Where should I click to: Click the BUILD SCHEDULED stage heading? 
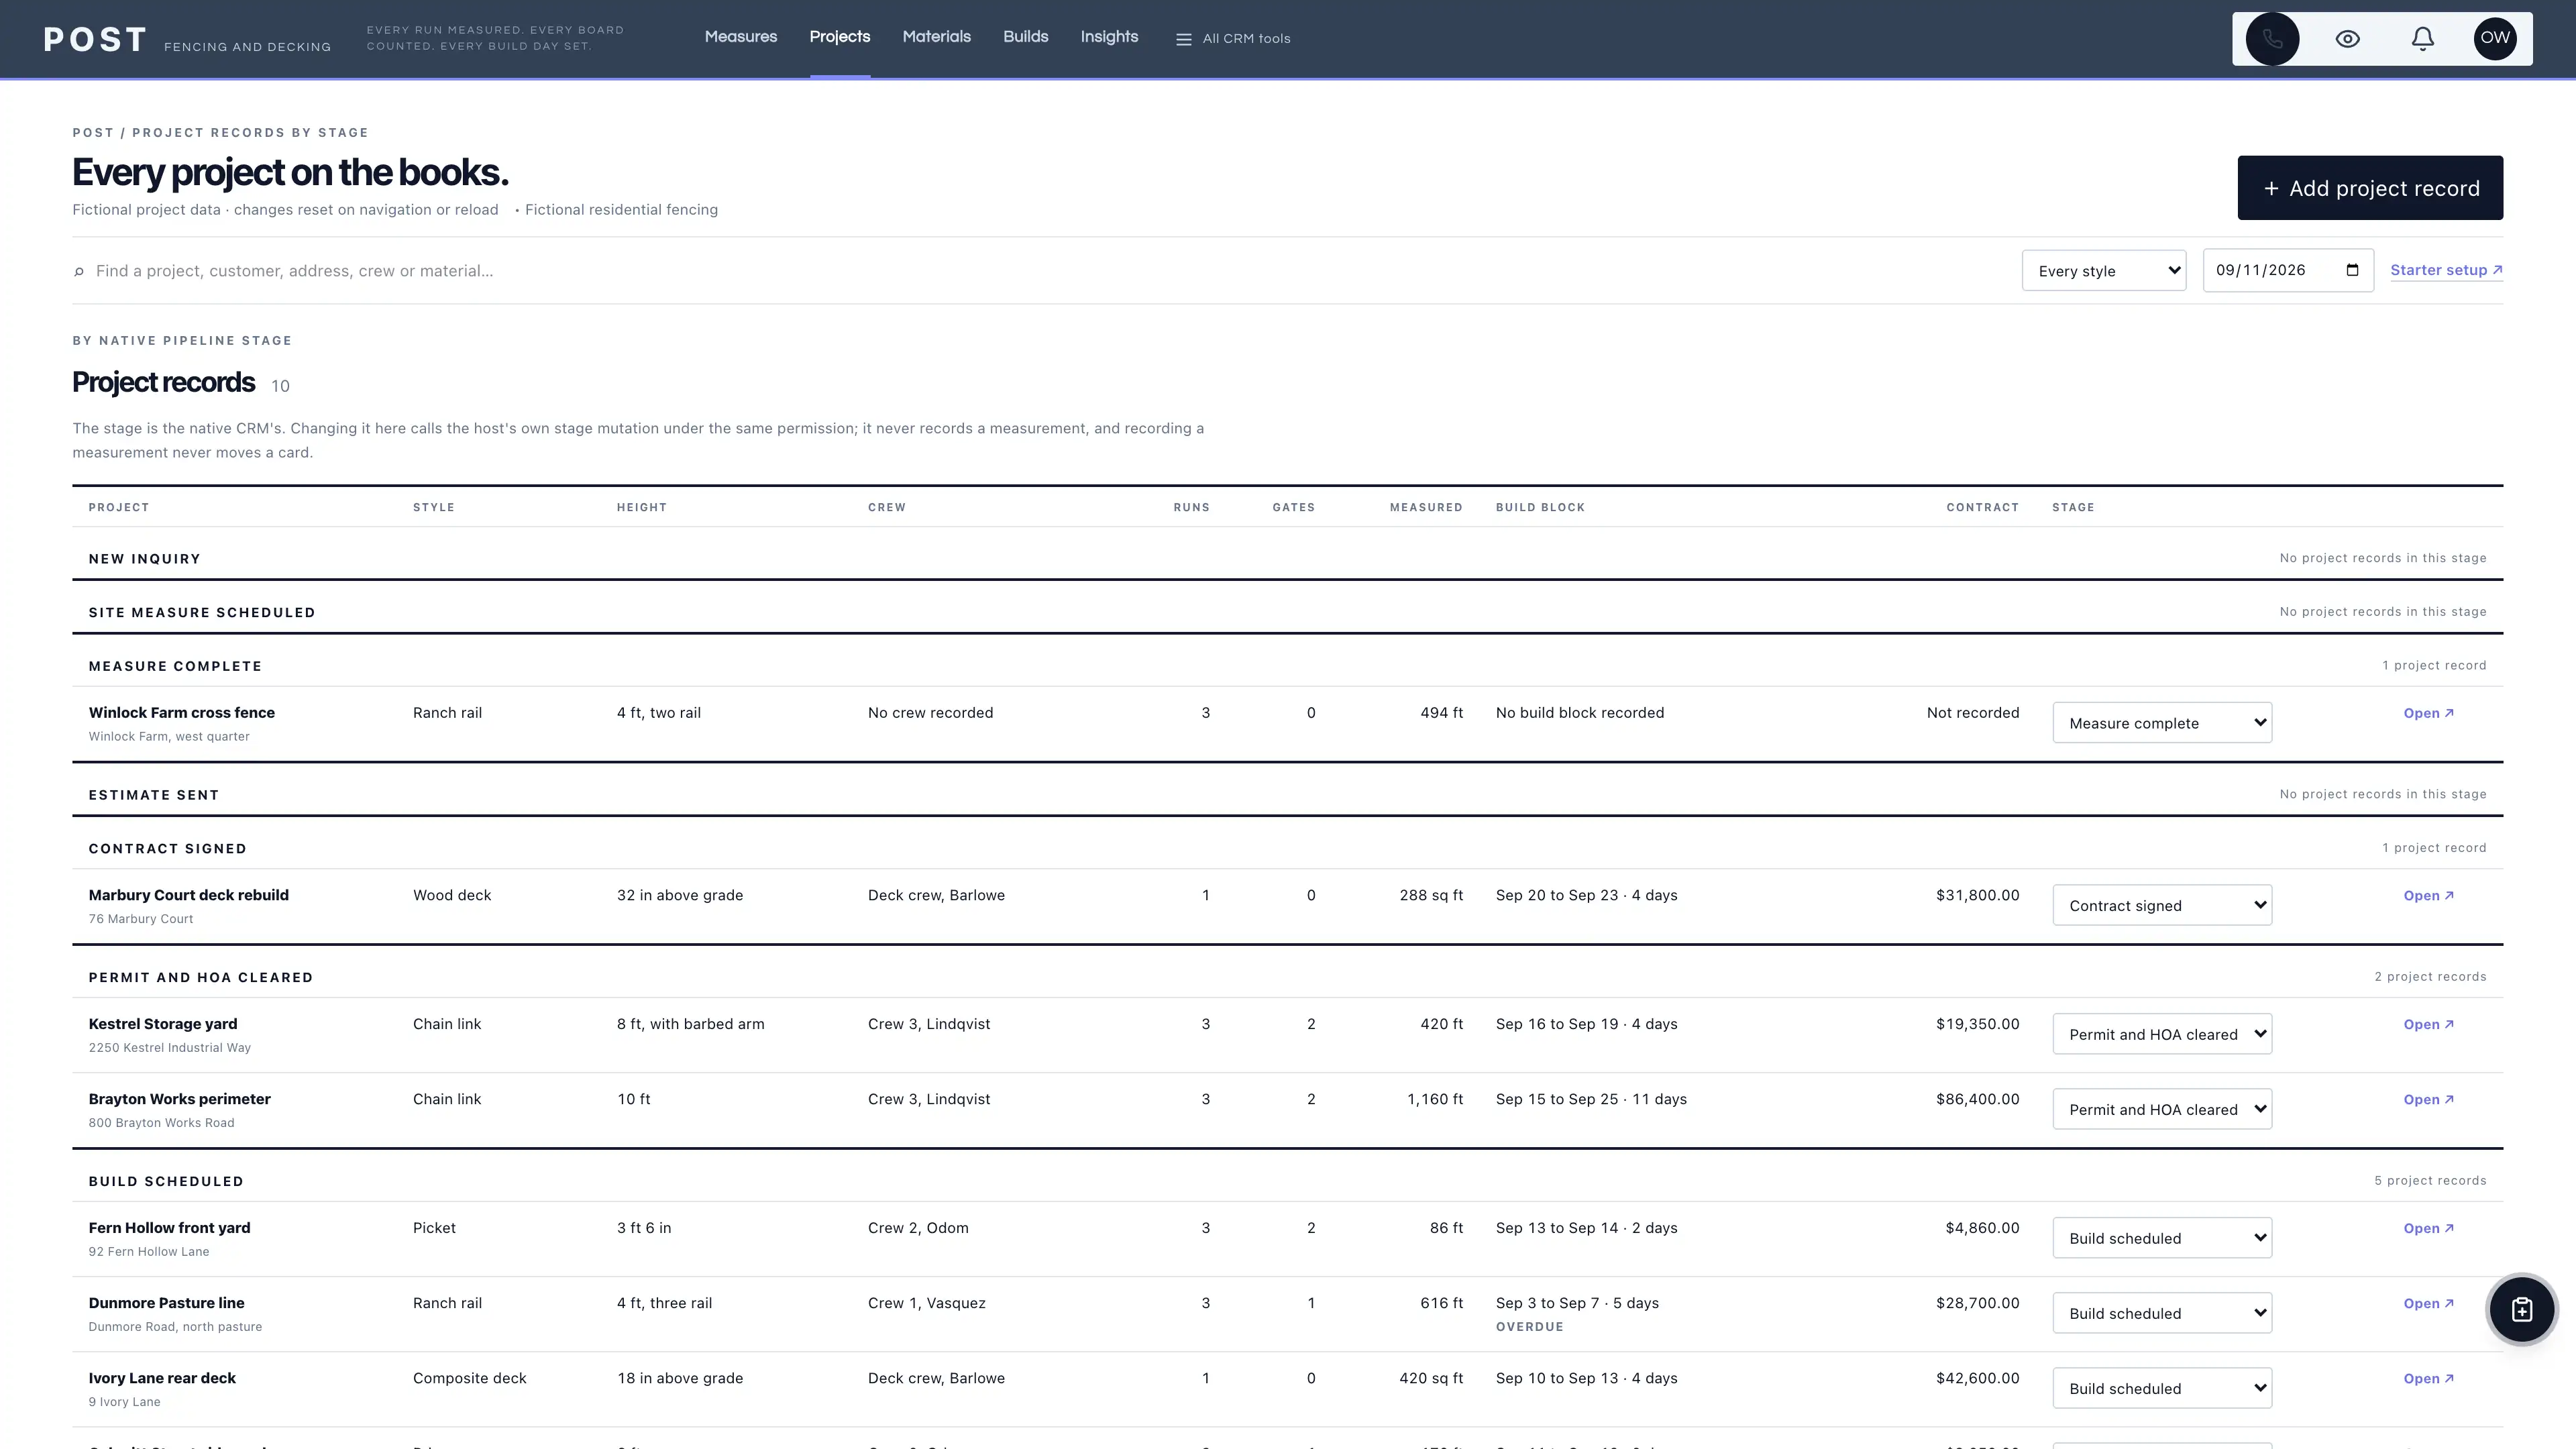tap(166, 1181)
